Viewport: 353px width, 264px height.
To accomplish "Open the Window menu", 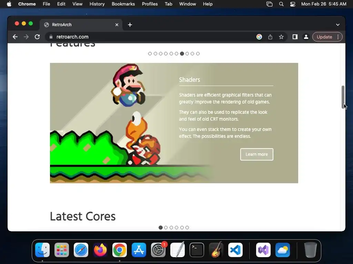I will 188,4.
